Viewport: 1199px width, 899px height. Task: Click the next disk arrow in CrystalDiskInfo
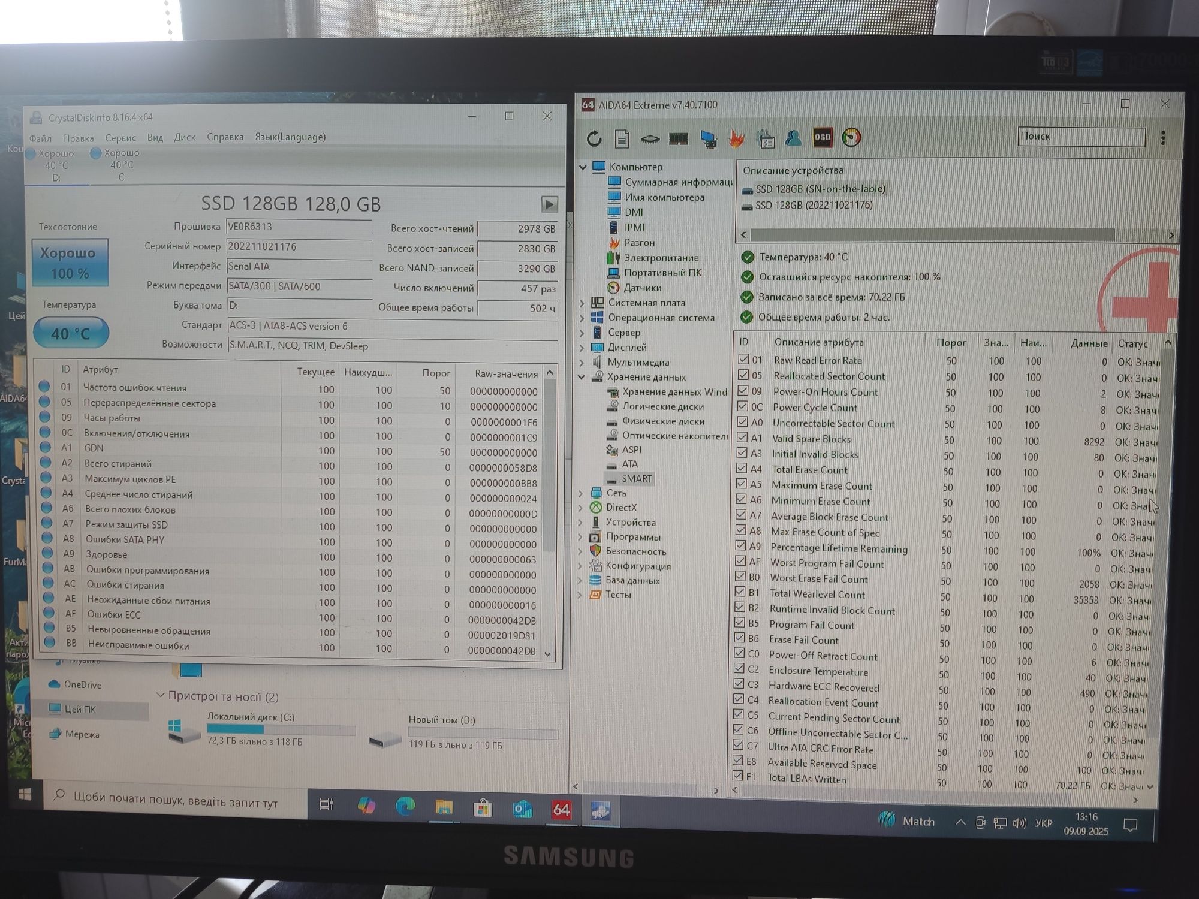coord(549,204)
